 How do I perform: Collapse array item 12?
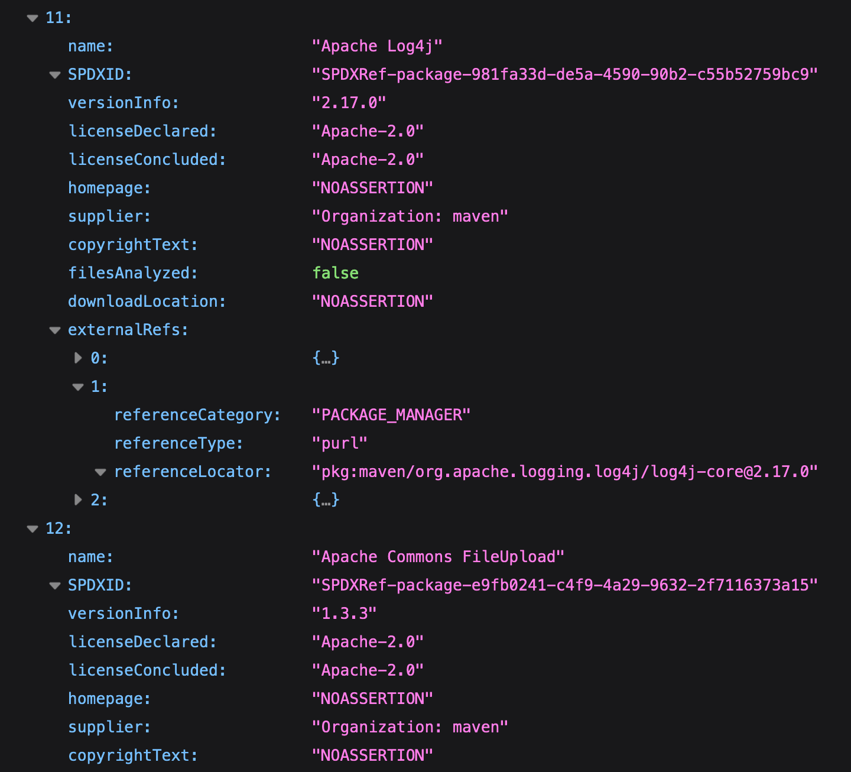[33, 529]
